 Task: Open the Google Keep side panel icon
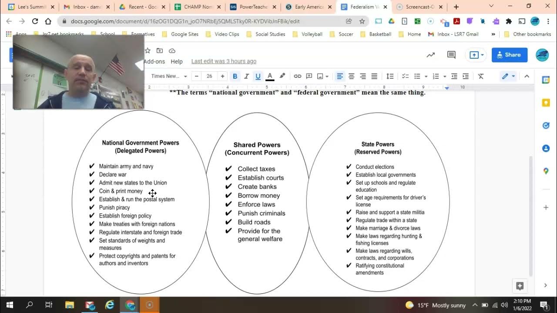pos(546,103)
